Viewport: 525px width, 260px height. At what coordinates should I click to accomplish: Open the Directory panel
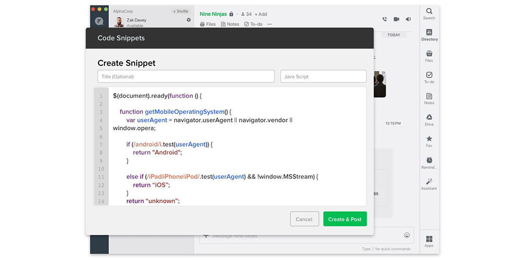[x=429, y=34]
